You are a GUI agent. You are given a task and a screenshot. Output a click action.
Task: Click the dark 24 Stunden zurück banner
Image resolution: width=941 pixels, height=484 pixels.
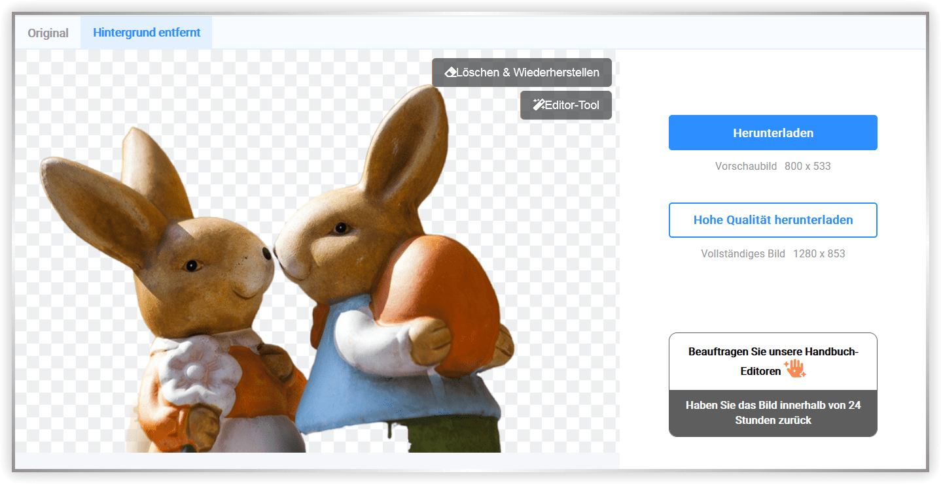coord(773,413)
